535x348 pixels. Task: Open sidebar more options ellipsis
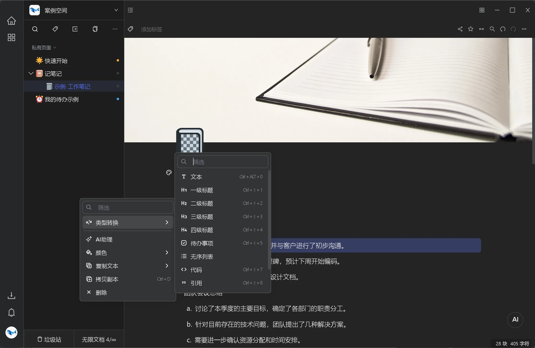tap(115, 29)
